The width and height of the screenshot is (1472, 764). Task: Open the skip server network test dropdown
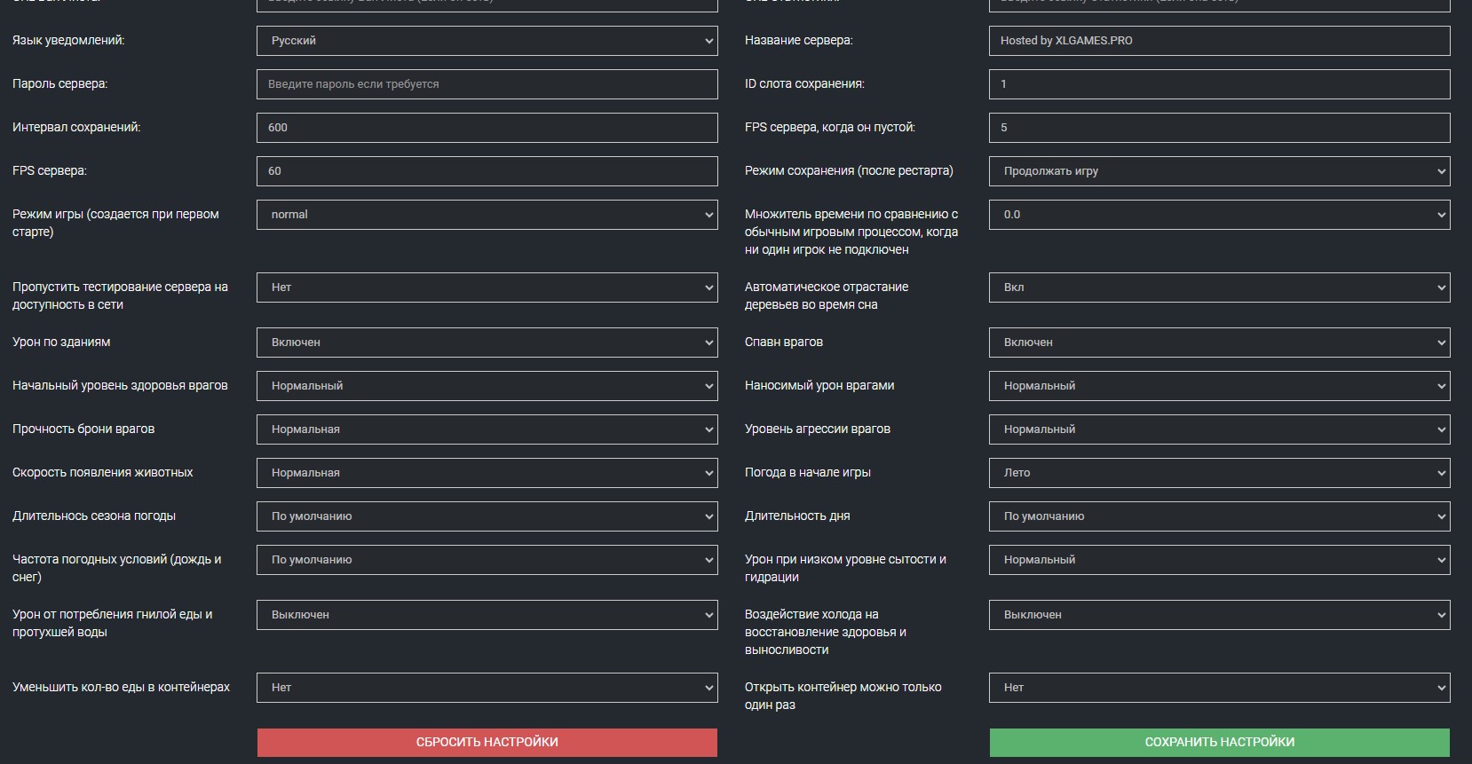(487, 287)
